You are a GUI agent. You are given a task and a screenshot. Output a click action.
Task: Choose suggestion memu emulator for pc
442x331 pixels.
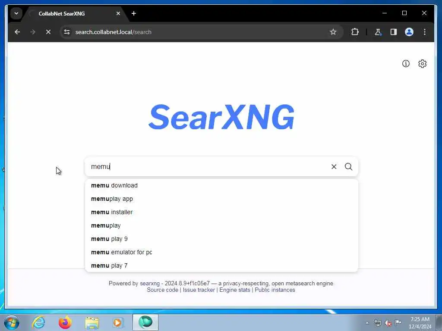(221, 252)
